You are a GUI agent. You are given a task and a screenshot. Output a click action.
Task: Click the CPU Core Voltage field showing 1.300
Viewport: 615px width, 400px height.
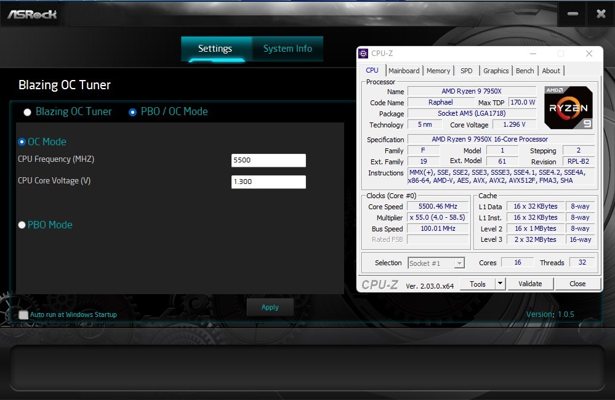pos(268,182)
